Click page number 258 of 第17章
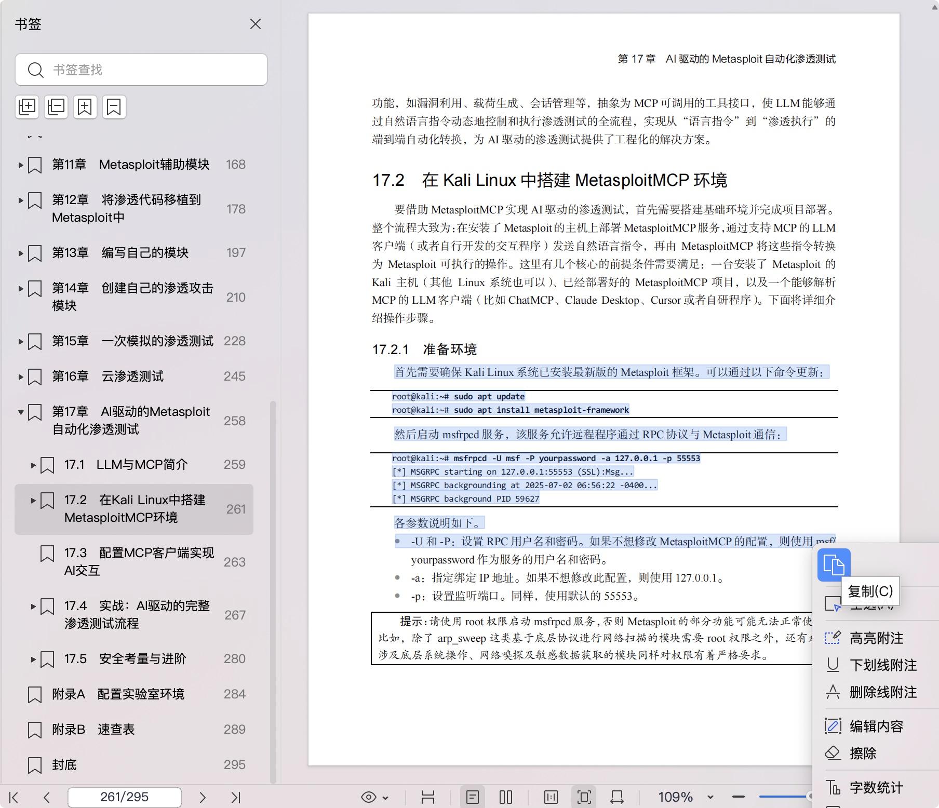 click(x=235, y=421)
